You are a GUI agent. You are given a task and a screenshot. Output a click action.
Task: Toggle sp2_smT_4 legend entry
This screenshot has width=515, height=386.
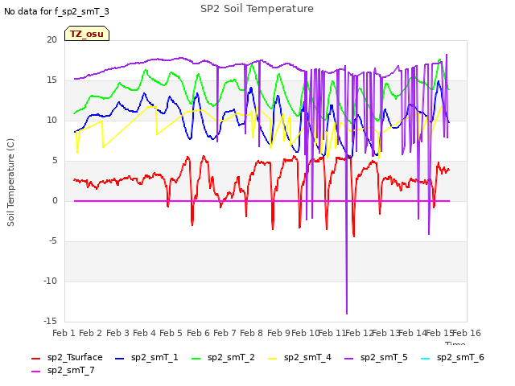point(299,357)
